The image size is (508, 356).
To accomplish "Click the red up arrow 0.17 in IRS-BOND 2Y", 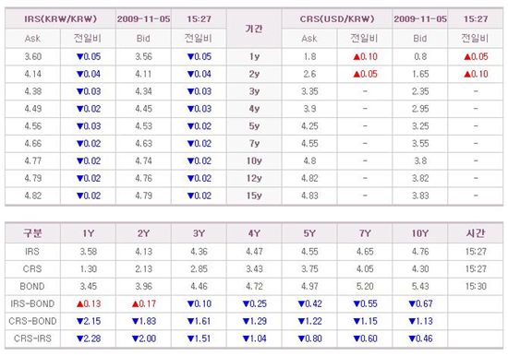I will click(144, 303).
